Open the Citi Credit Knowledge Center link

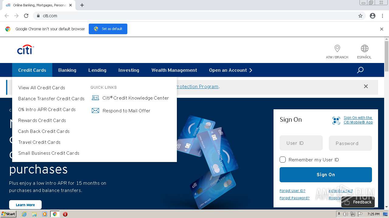click(x=136, y=98)
